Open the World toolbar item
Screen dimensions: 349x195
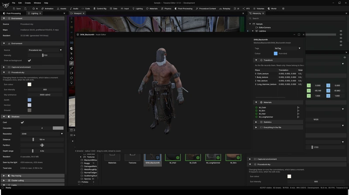272,9
